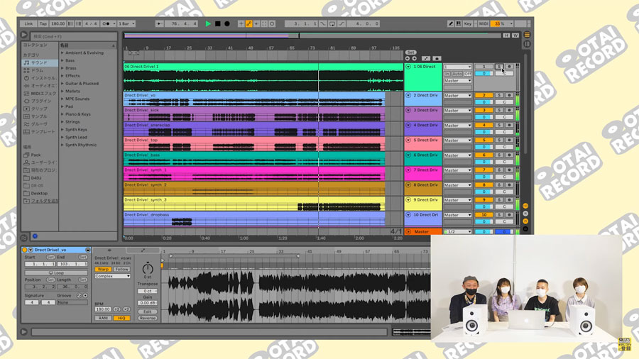
Task: Unfold track 1 06 Direct arrow
Action: click(408, 67)
